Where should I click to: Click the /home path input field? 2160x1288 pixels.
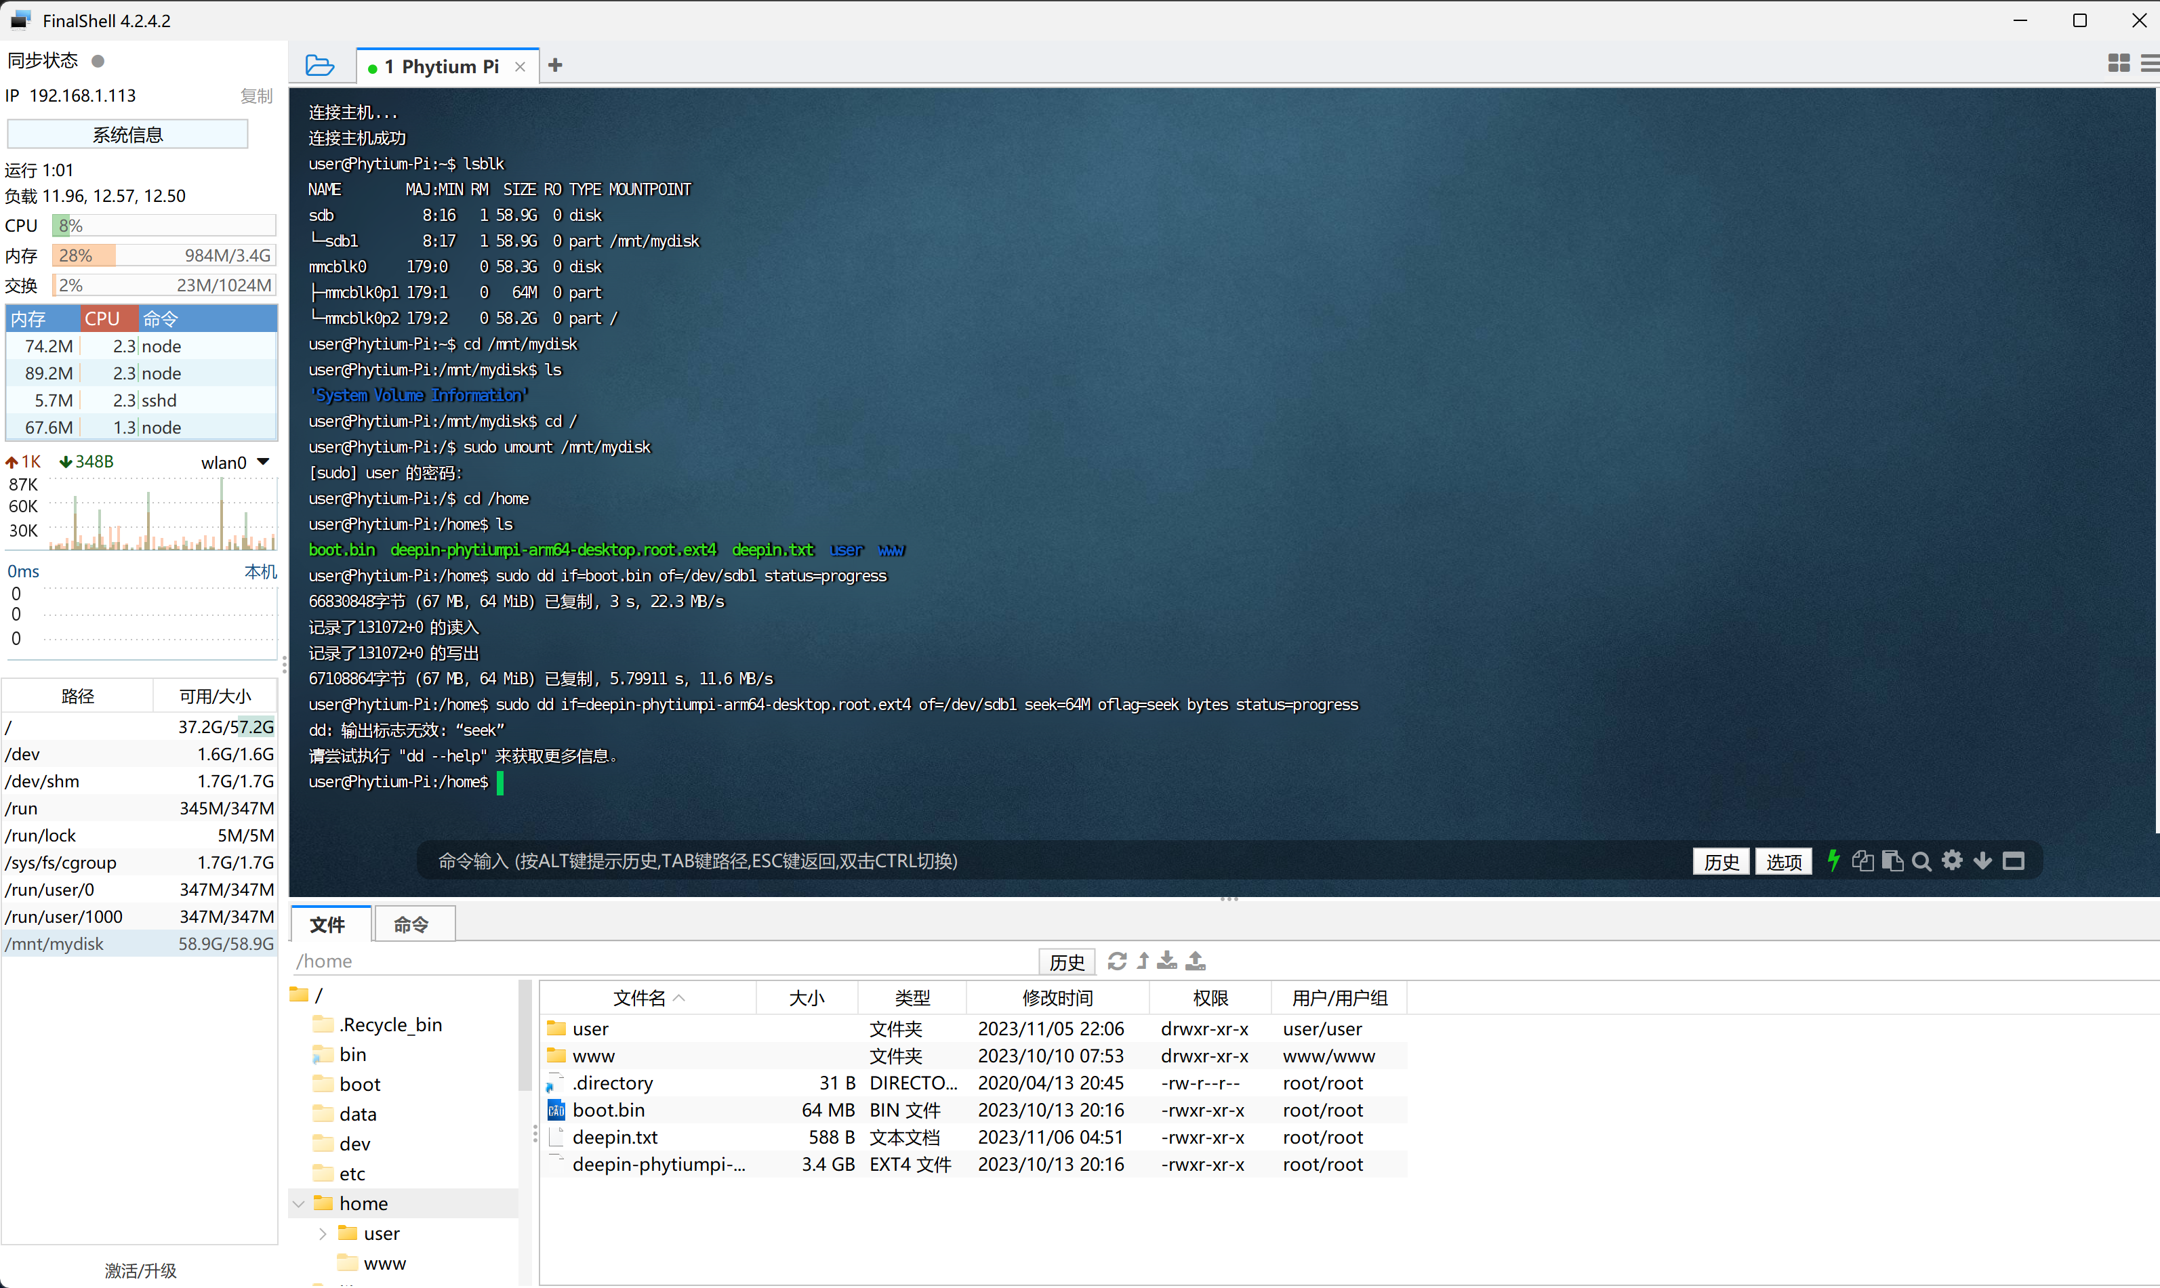point(660,961)
